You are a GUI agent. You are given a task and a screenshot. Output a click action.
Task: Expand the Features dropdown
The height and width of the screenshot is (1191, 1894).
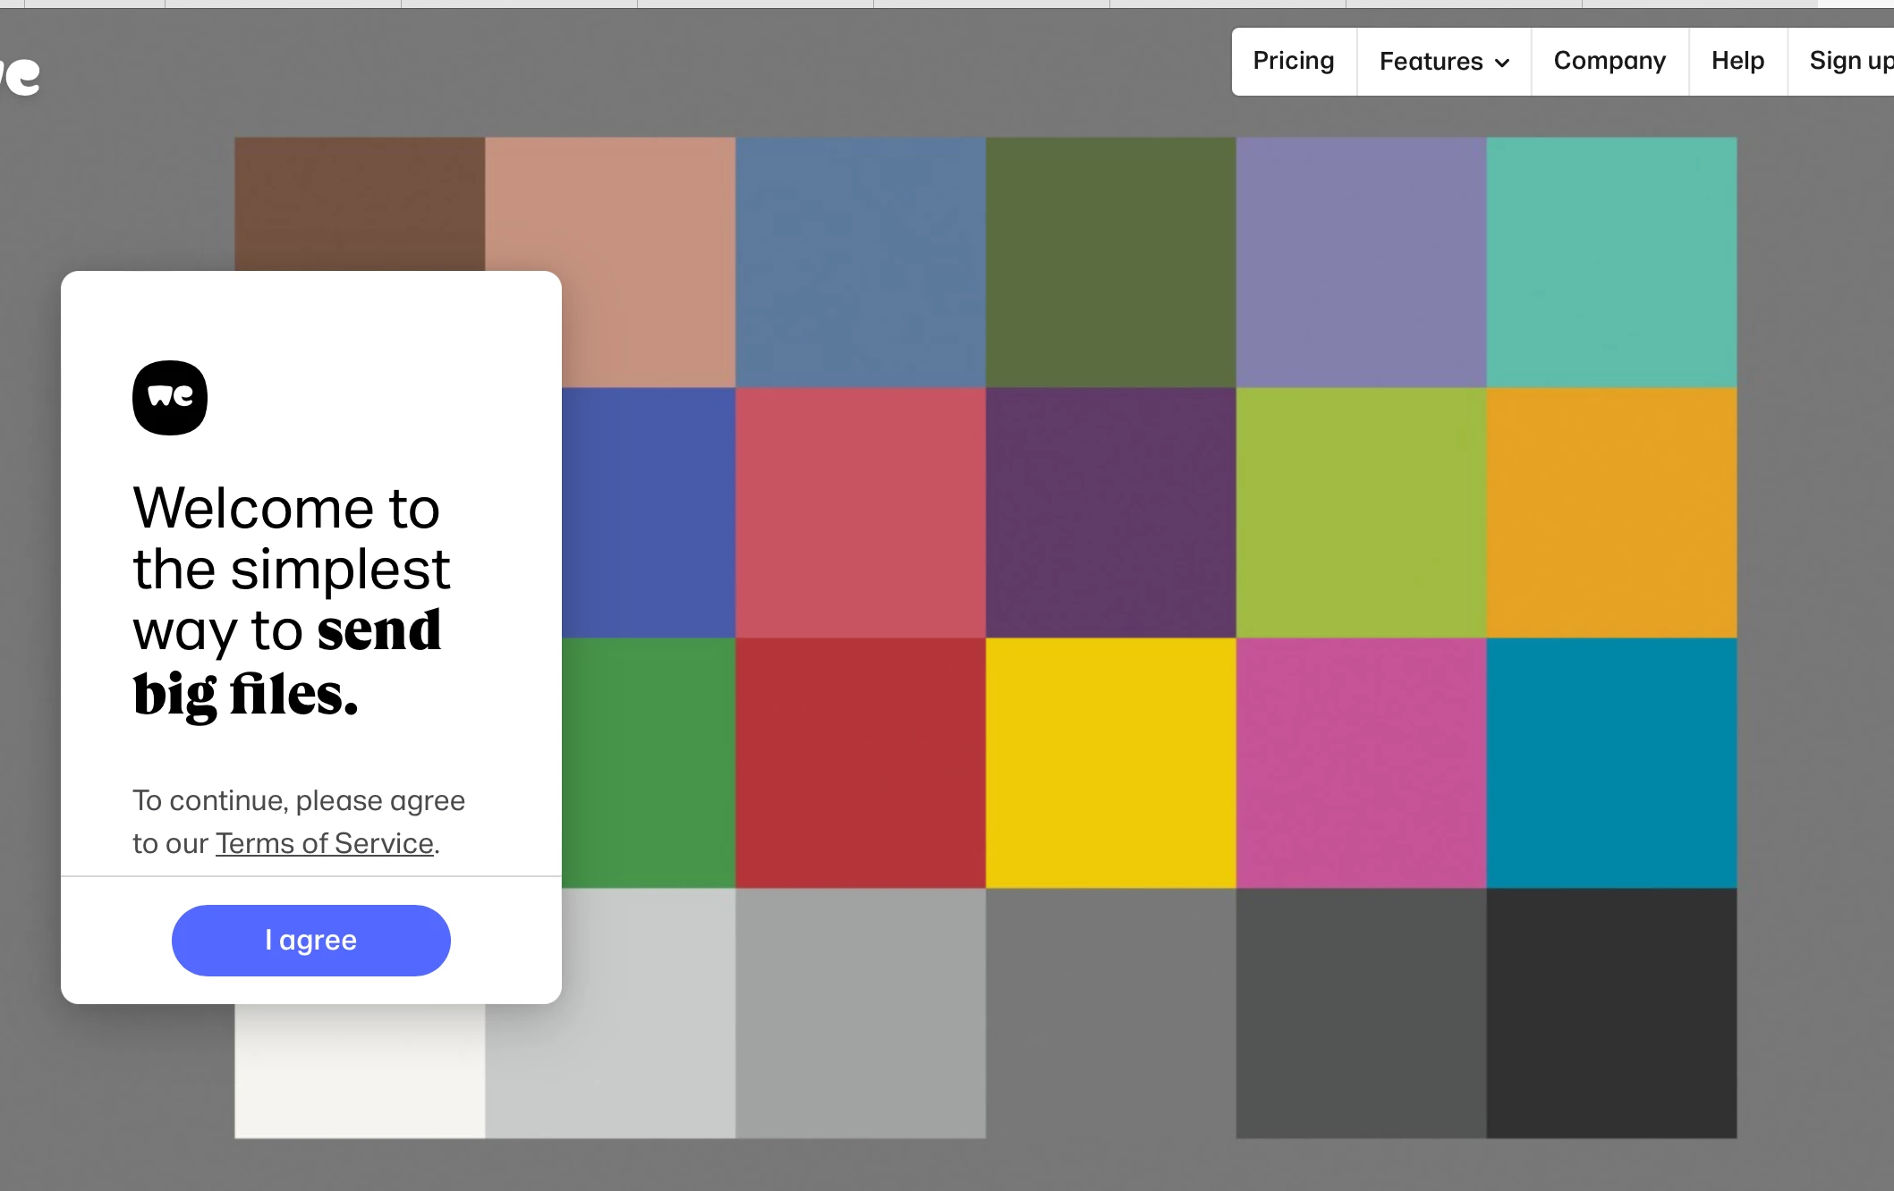pyautogui.click(x=1431, y=62)
